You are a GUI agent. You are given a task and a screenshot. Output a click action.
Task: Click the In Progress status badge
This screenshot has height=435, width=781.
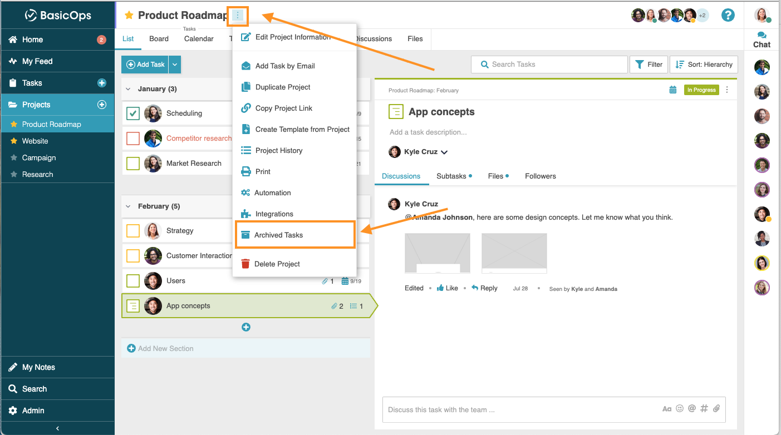tap(701, 90)
